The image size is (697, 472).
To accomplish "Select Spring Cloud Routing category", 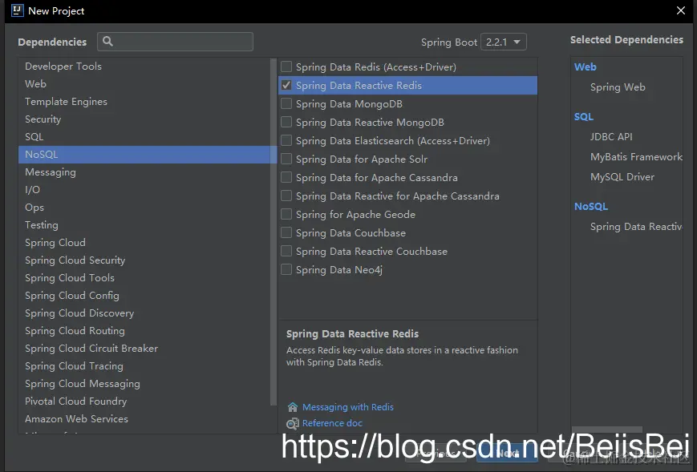I will click(x=144, y=331).
